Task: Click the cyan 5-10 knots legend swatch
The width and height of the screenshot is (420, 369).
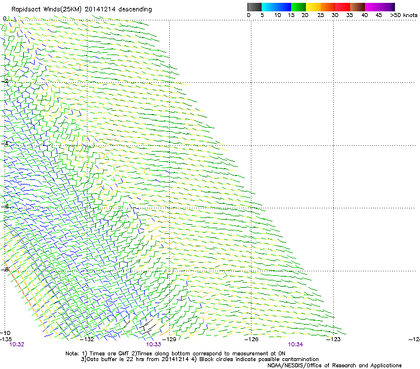Action: pyautogui.click(x=269, y=7)
